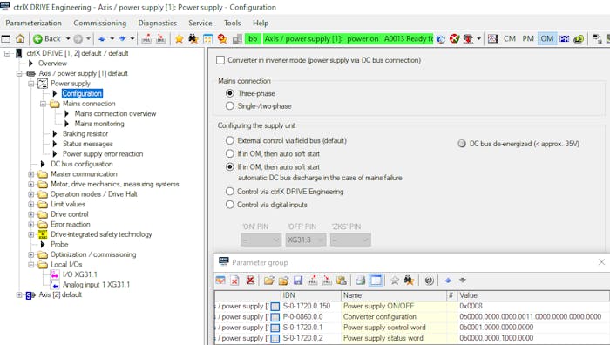
Task: Click the green Back arrow button
Action: pyautogui.click(x=37, y=38)
